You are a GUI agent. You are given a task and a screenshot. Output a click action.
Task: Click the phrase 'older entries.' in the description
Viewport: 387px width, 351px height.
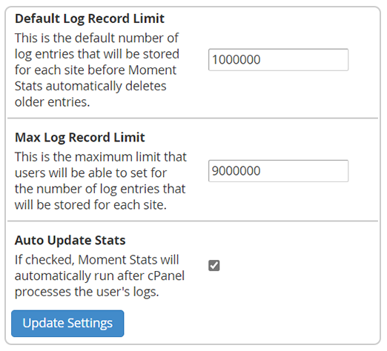click(x=52, y=102)
